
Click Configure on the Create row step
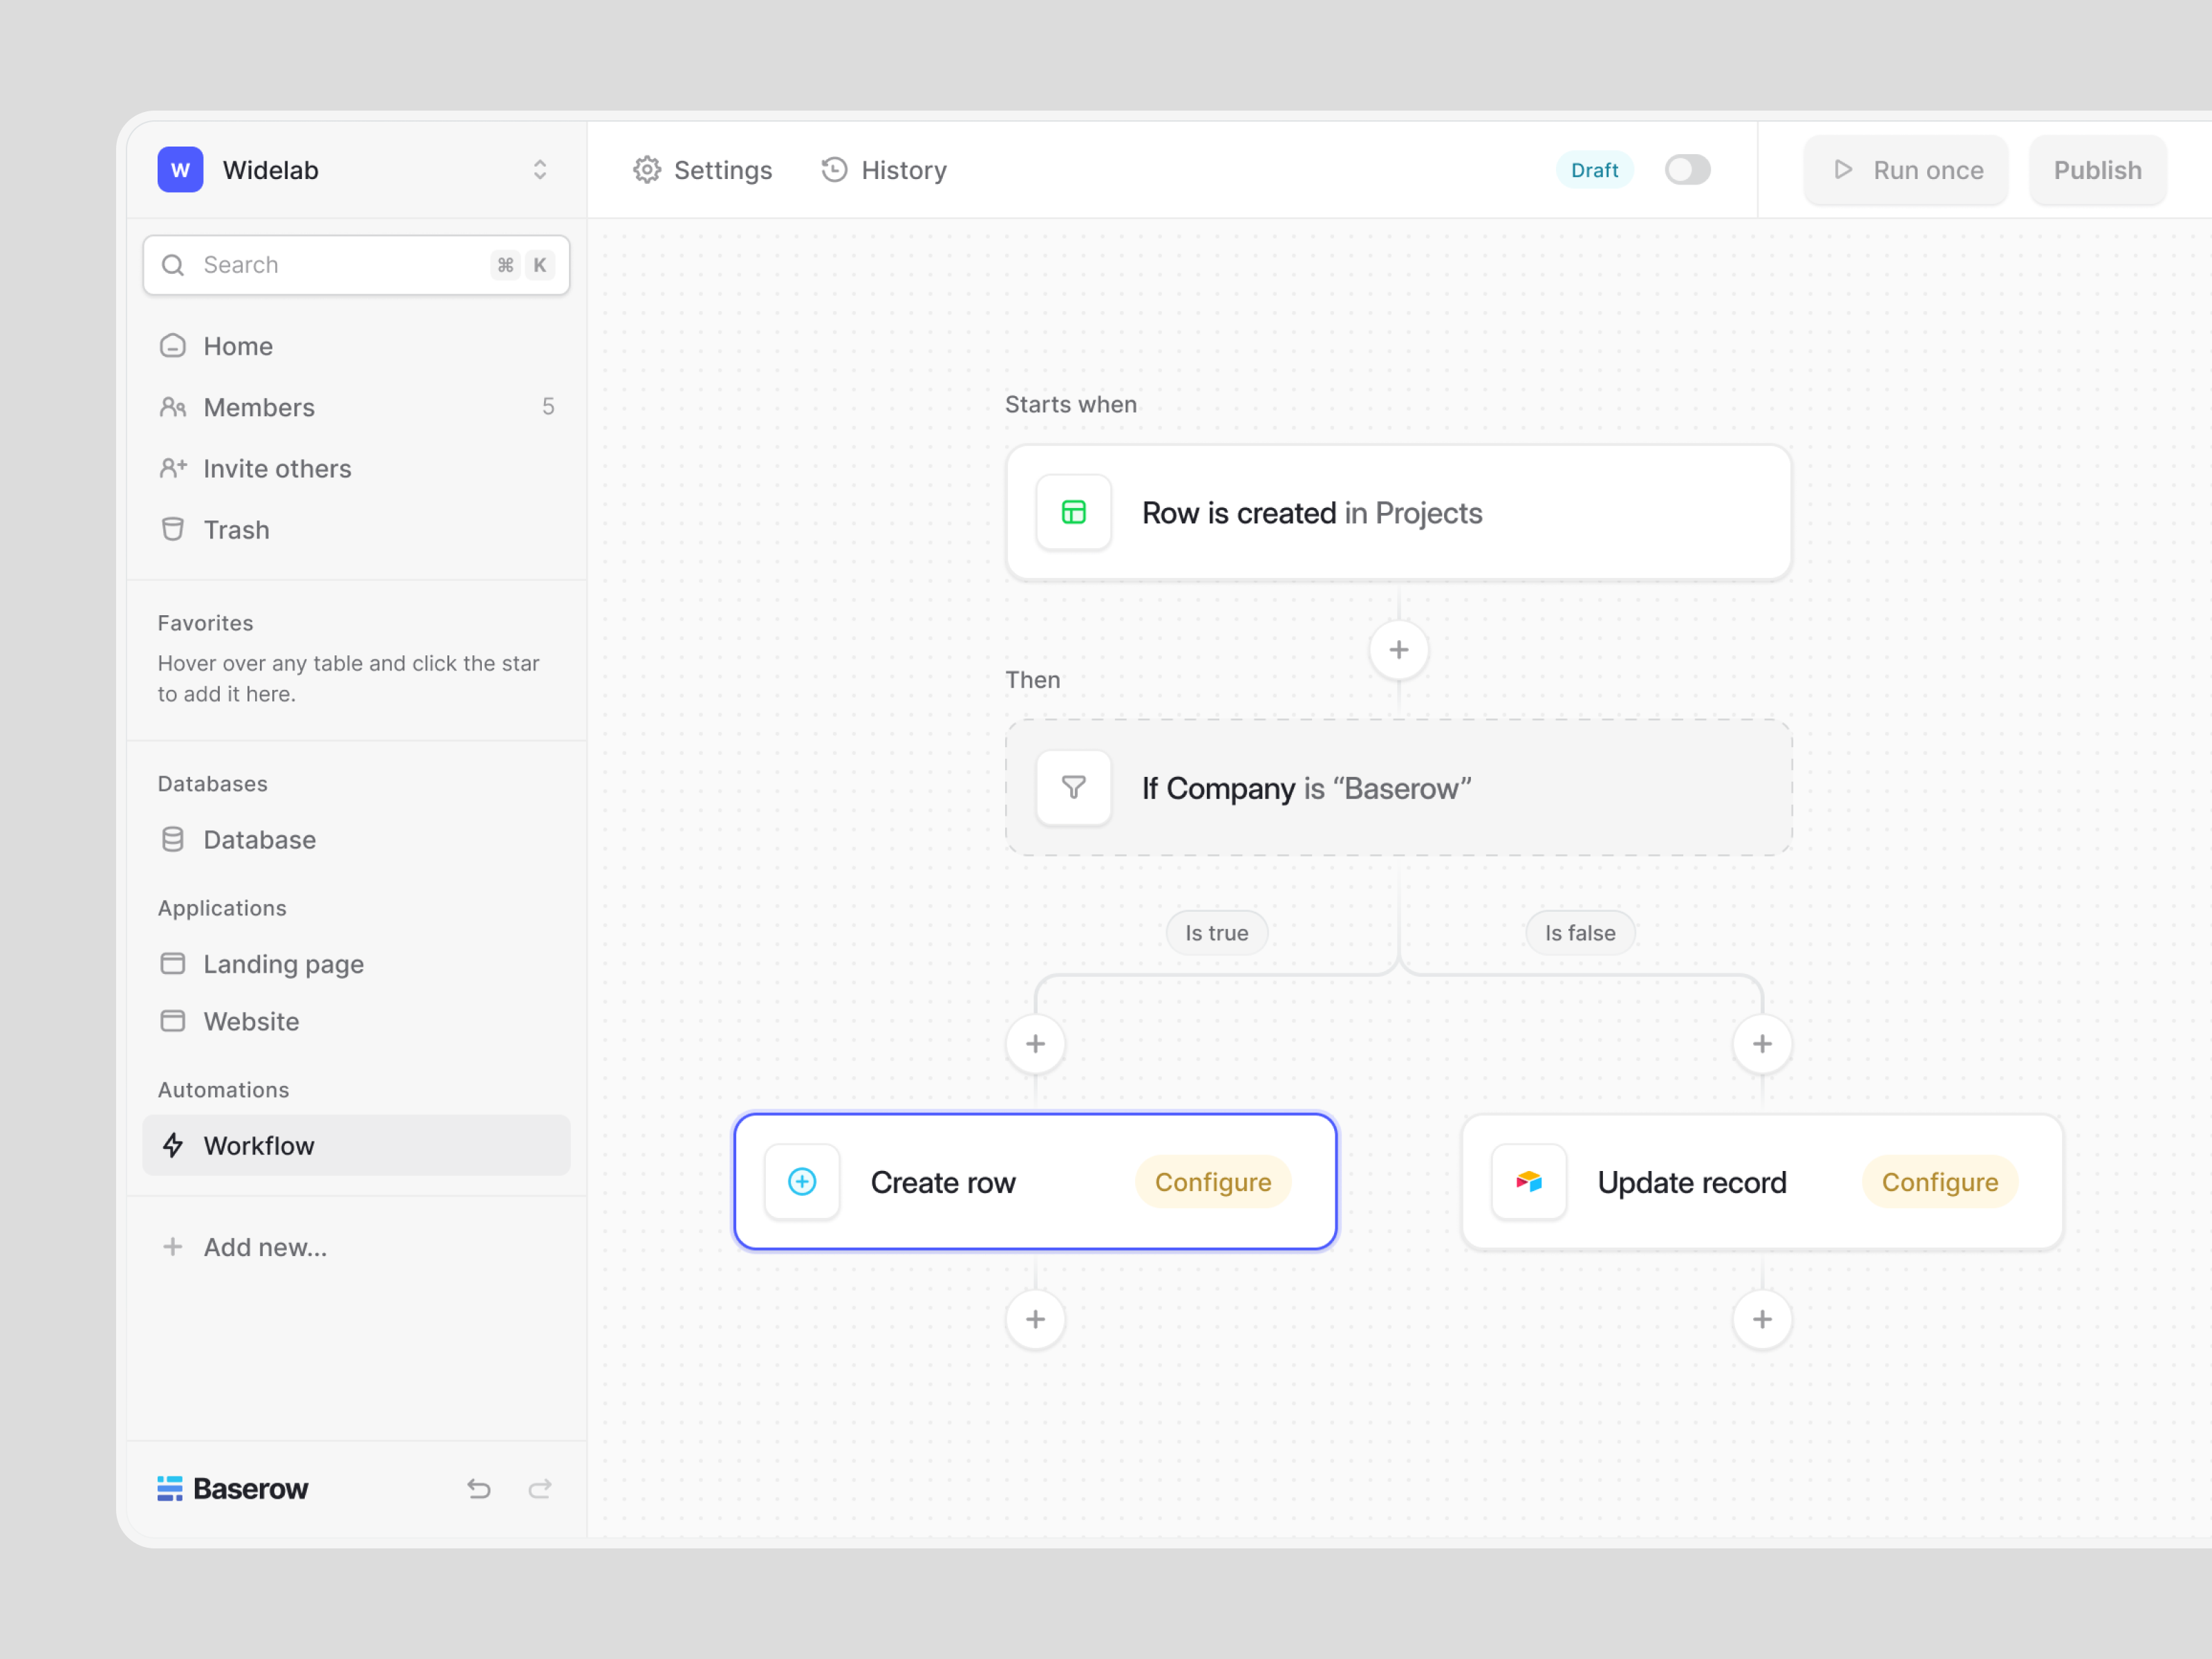(x=1212, y=1181)
